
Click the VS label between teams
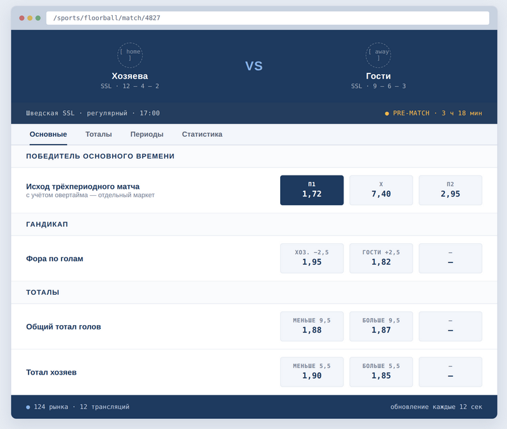pos(254,67)
